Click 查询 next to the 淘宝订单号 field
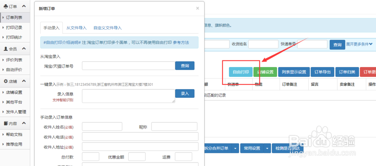 (185, 66)
